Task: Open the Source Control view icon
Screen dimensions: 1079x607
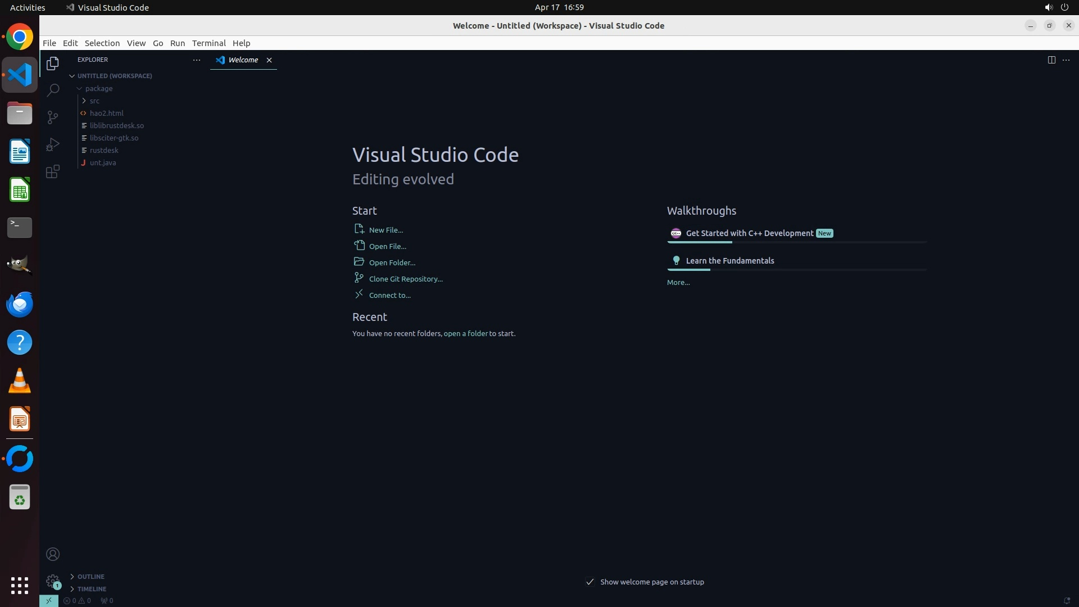Action: [53, 117]
